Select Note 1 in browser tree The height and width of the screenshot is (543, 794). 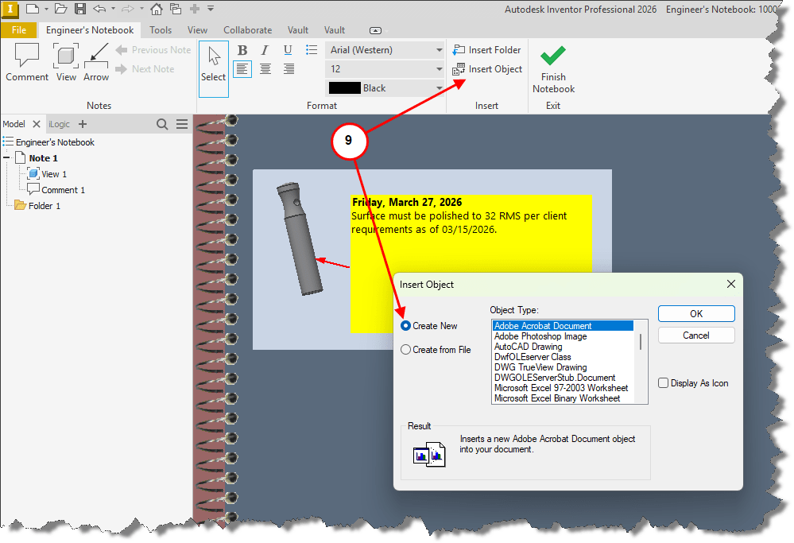43,158
